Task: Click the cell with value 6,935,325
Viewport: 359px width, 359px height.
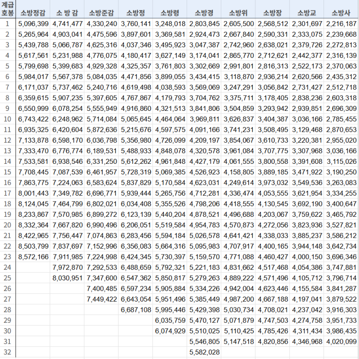Action: (33, 130)
